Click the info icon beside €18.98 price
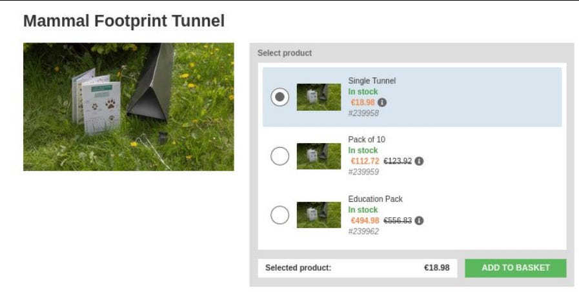The width and height of the screenshot is (579, 292). pyautogui.click(x=382, y=102)
